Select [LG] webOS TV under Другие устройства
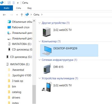112x104 pixels. tap(62, 30)
